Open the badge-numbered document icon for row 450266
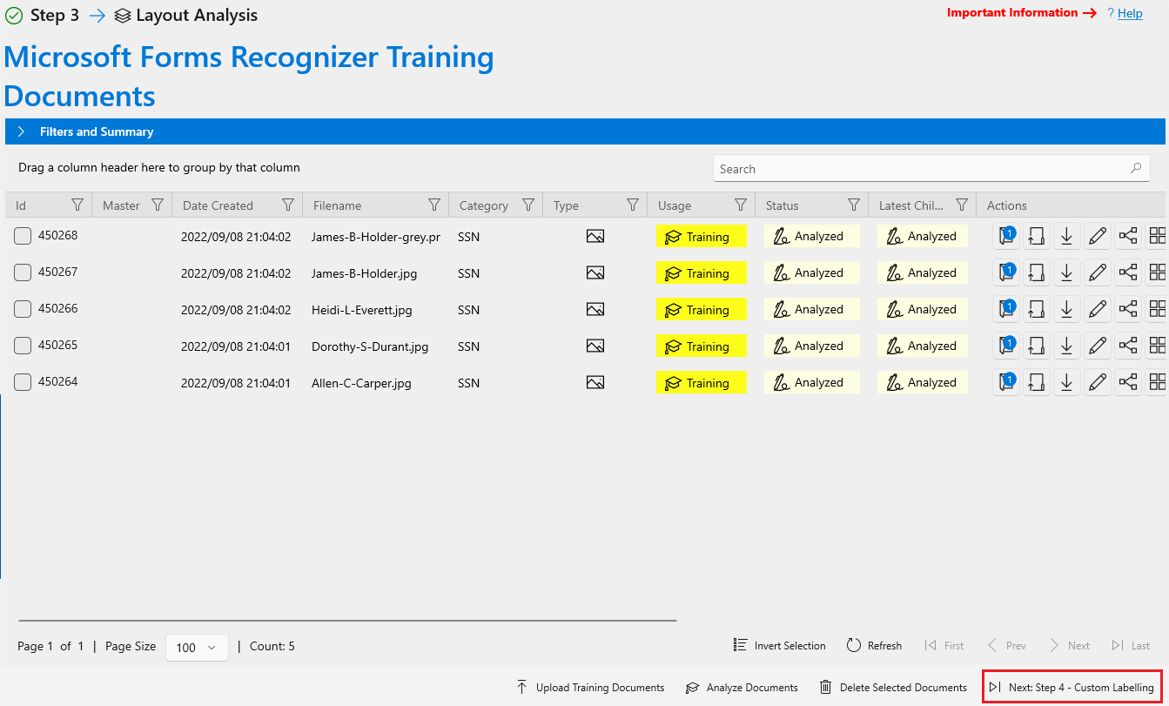The image size is (1169, 706). click(1006, 309)
